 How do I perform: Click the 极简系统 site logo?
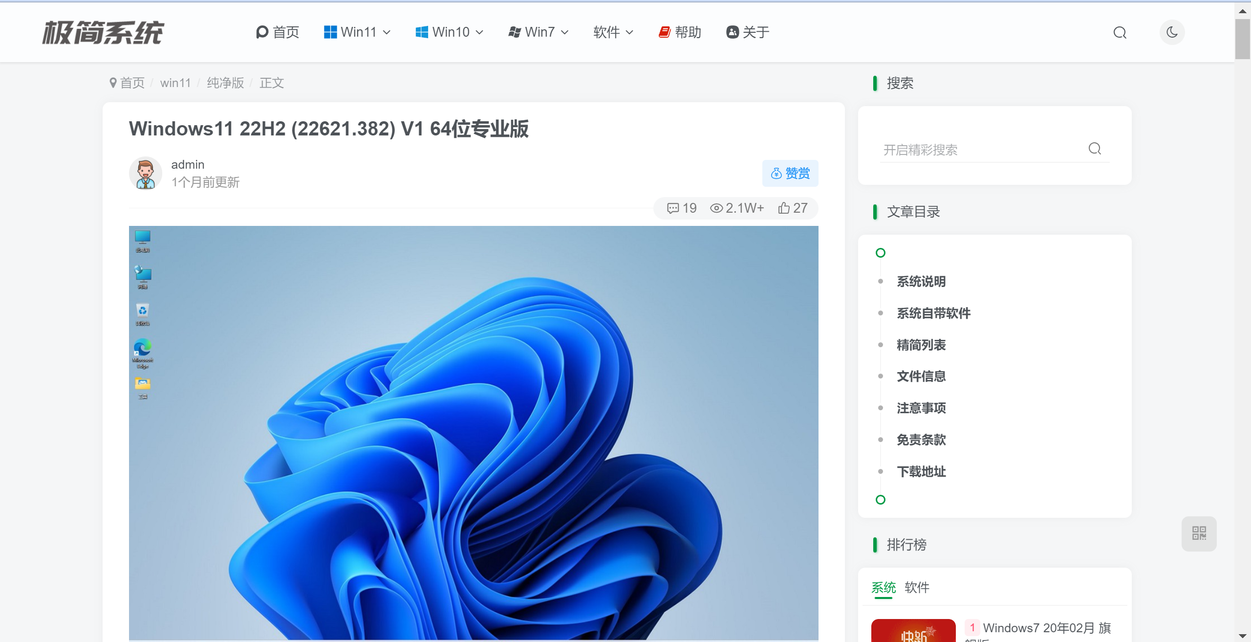[x=103, y=33]
